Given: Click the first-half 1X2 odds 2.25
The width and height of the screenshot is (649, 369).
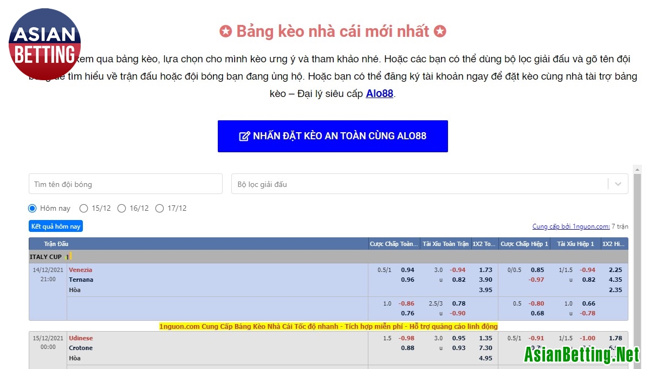Looking at the screenshot, I should click(x=615, y=270).
